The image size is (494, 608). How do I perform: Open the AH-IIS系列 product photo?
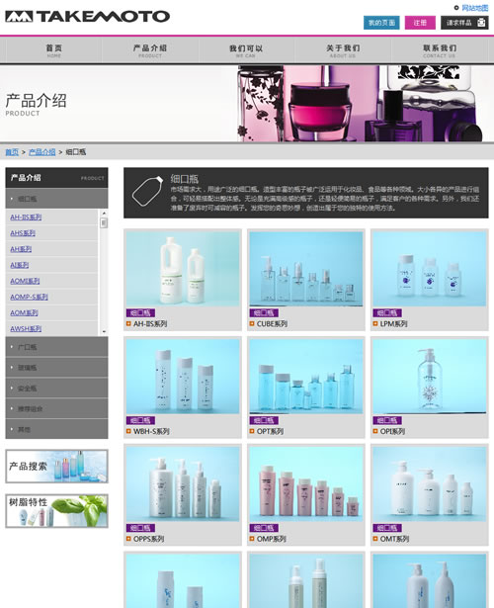pos(183,269)
